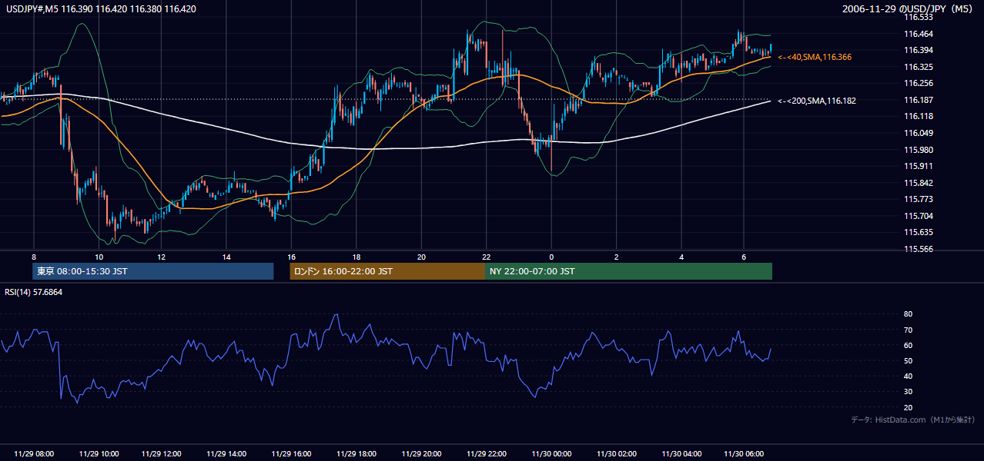Click the 東京 08:00-15:30 JST session bar
This screenshot has height=461, width=984.
(x=153, y=271)
